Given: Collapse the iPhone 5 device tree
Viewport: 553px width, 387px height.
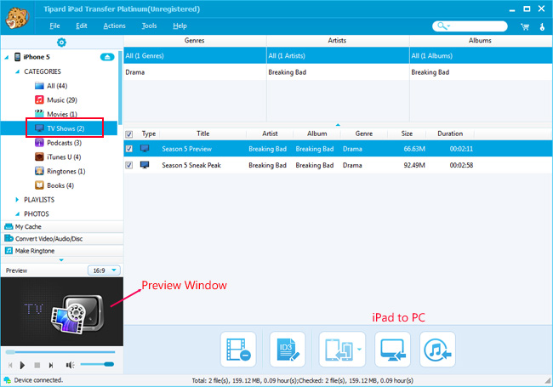Looking at the screenshot, I should pos(7,57).
